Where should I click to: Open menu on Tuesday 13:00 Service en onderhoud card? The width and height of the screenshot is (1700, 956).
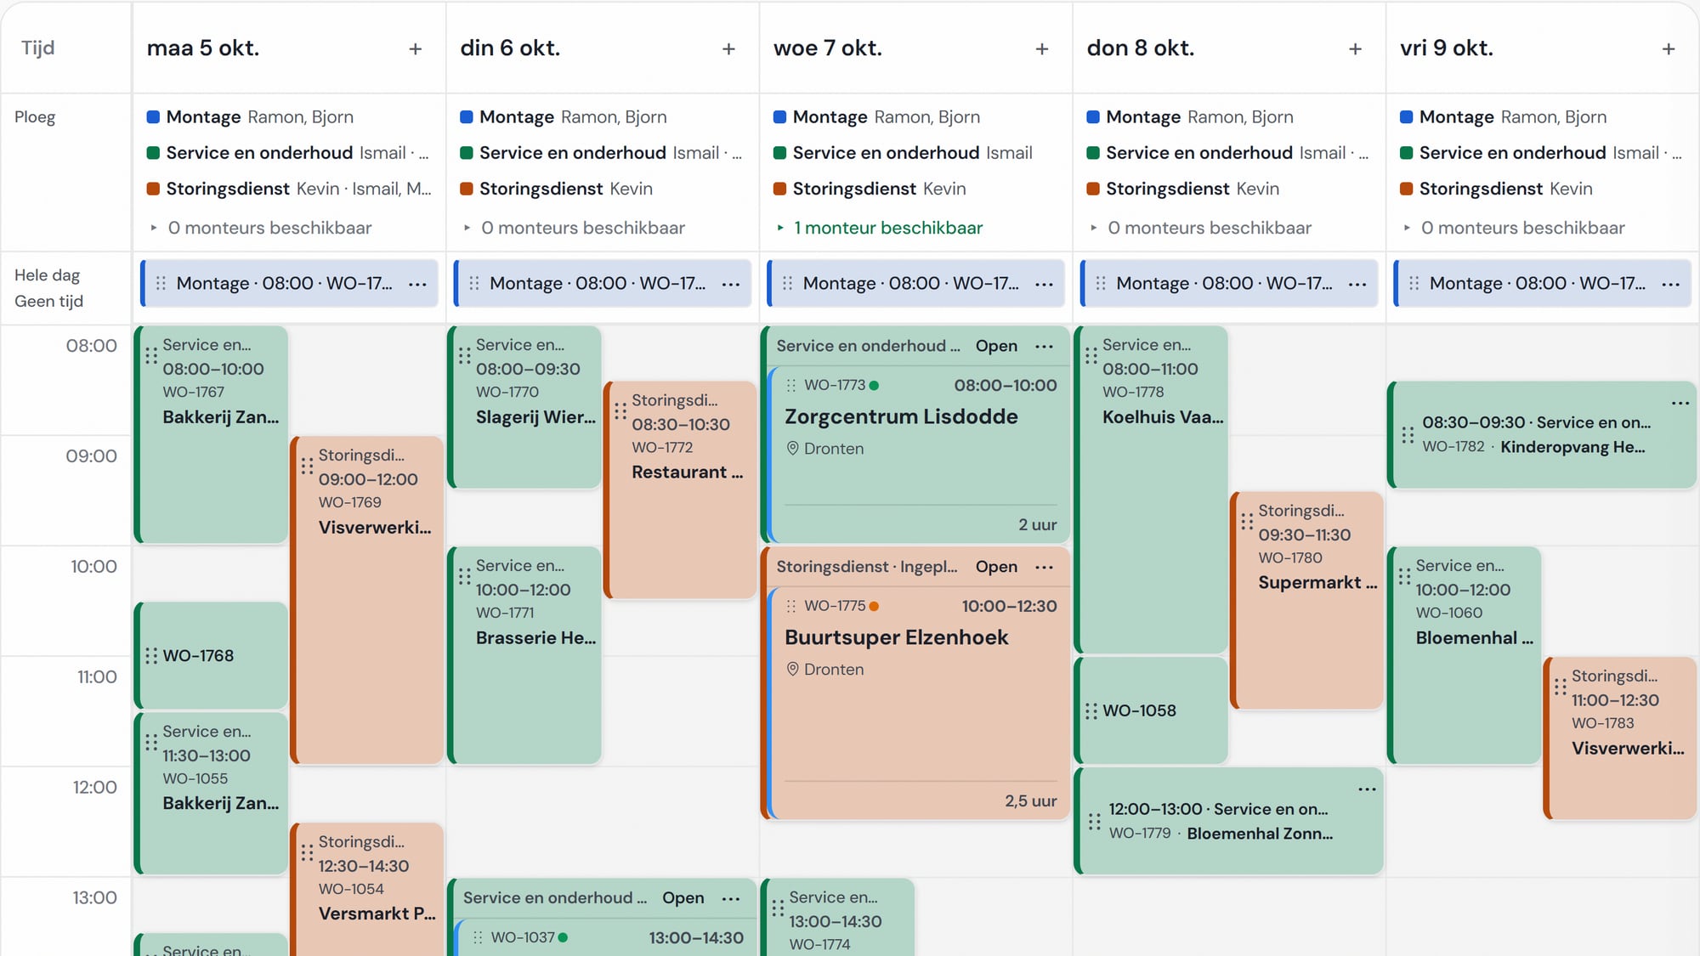point(731,898)
